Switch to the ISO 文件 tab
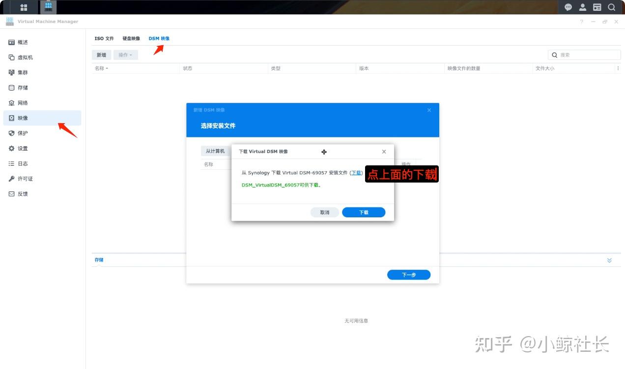The width and height of the screenshot is (625, 369). click(x=104, y=38)
